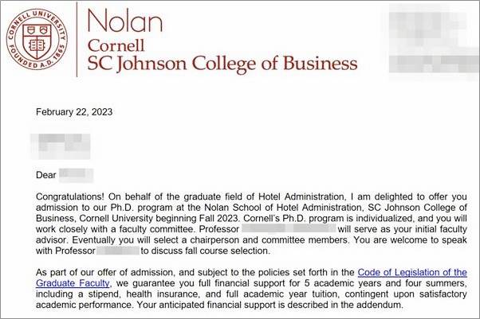Click the 'Dear' salutation word
Screen dimensions: 480x319
click(x=46, y=175)
